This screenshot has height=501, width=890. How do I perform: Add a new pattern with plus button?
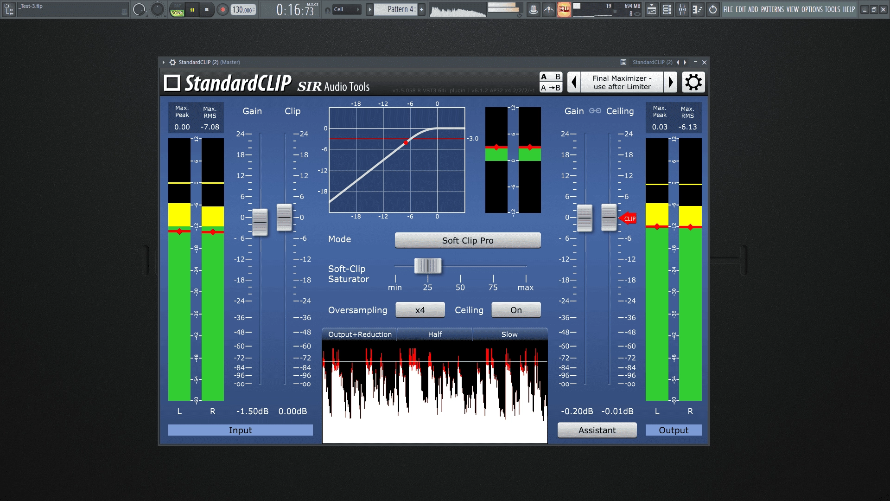[x=421, y=9]
